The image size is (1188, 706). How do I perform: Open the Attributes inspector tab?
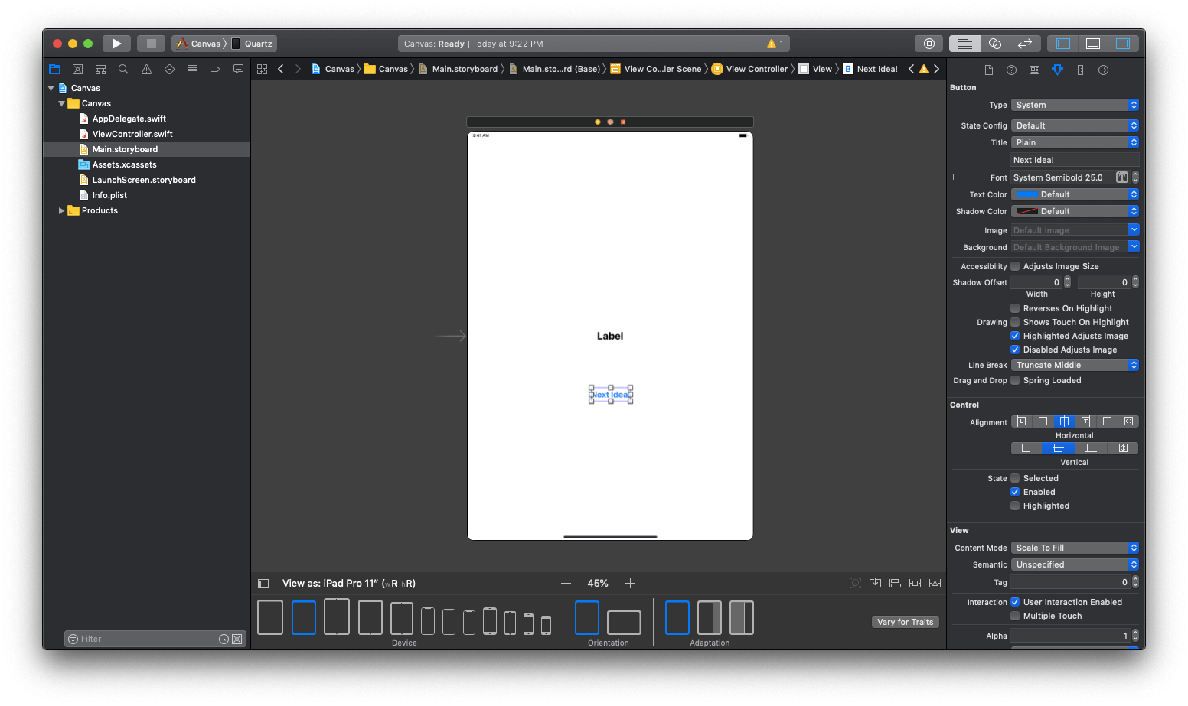click(x=1057, y=70)
